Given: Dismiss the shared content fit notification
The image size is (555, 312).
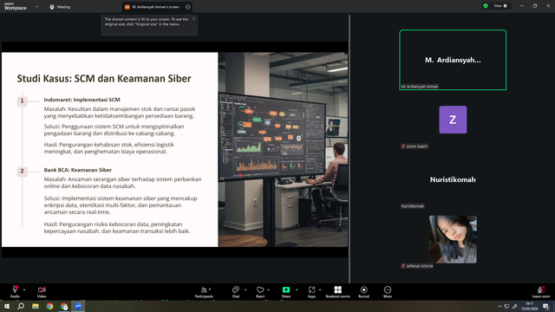Looking at the screenshot, I should pos(193,19).
